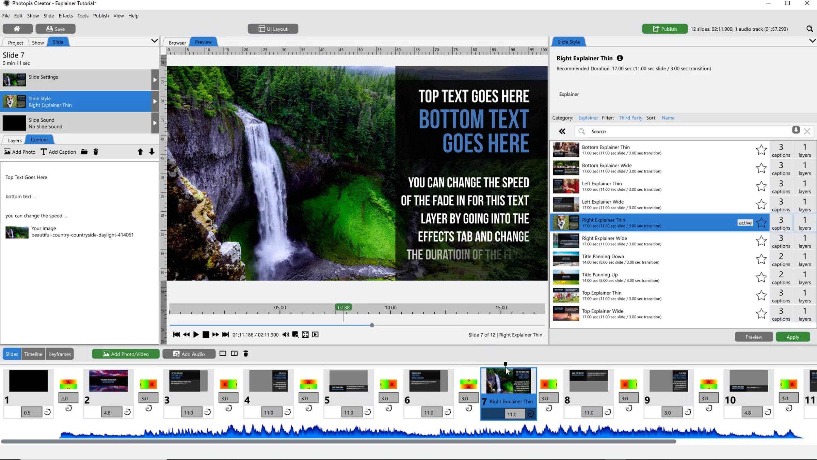Viewport: 817px width, 460px height.
Task: Click the slide view icon in bottom toolbar
Action: click(223, 354)
